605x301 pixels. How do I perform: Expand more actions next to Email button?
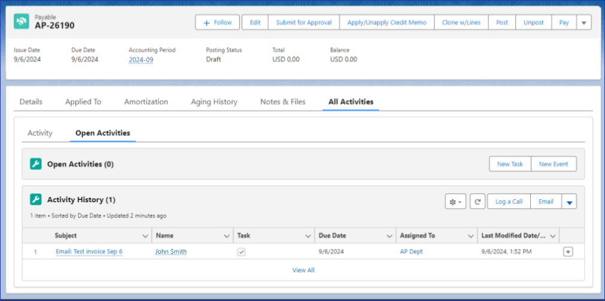(x=569, y=202)
